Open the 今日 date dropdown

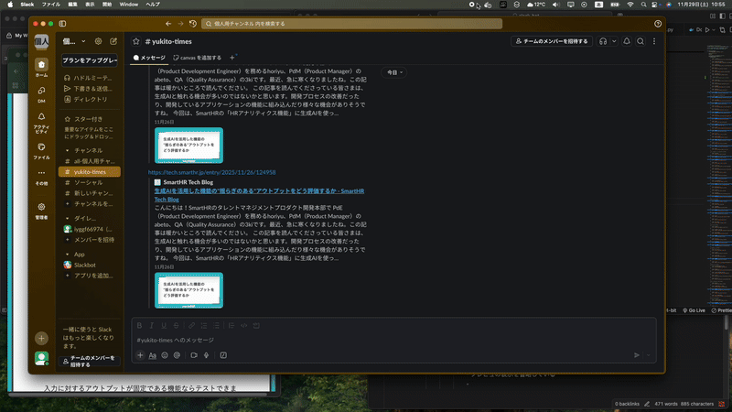(393, 71)
